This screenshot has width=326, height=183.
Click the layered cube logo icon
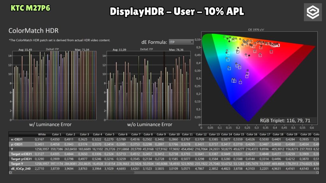(x=313, y=12)
